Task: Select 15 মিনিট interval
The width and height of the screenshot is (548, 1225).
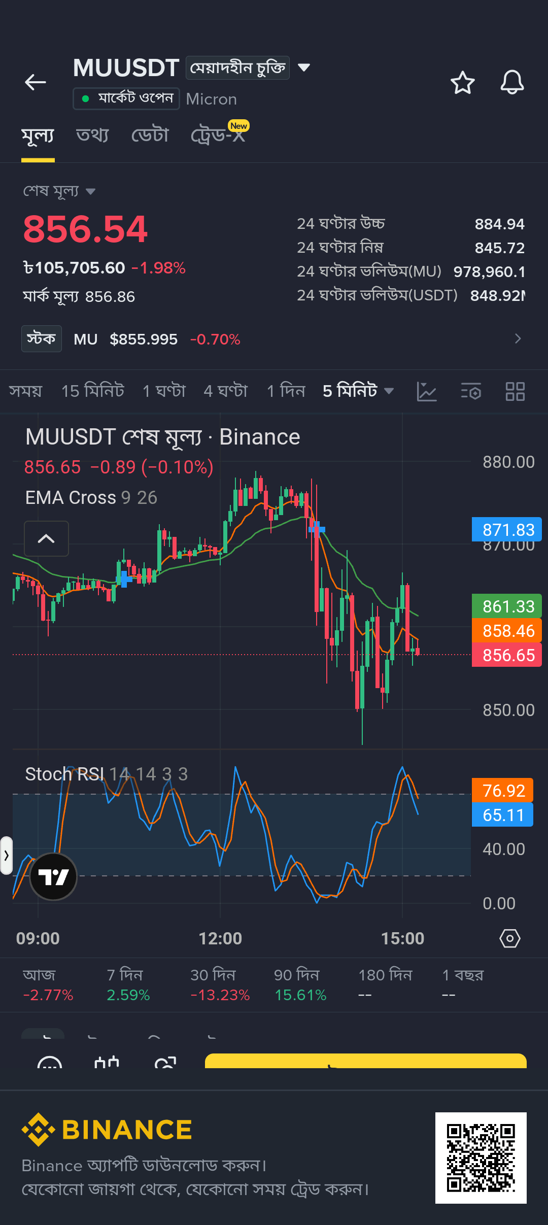Action: pos(93,391)
